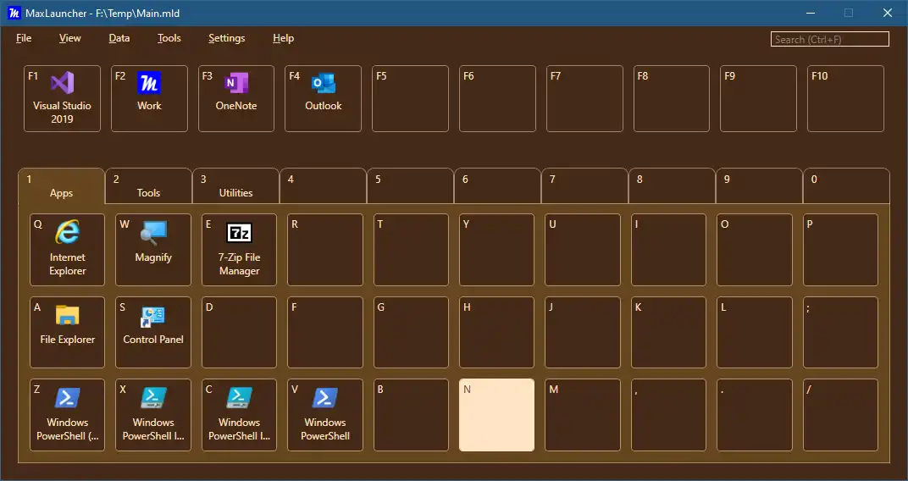
Task: Click the empty T key button
Action: click(411, 250)
